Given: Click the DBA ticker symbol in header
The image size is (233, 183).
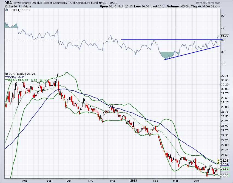Looking at the screenshot, I should click(8, 3).
